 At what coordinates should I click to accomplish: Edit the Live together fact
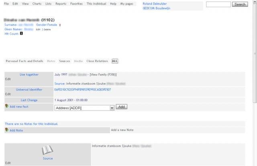pyautogui.click(x=8, y=79)
